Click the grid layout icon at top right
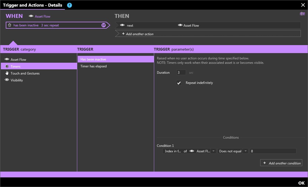This screenshot has height=187, width=308. click(x=303, y=13)
